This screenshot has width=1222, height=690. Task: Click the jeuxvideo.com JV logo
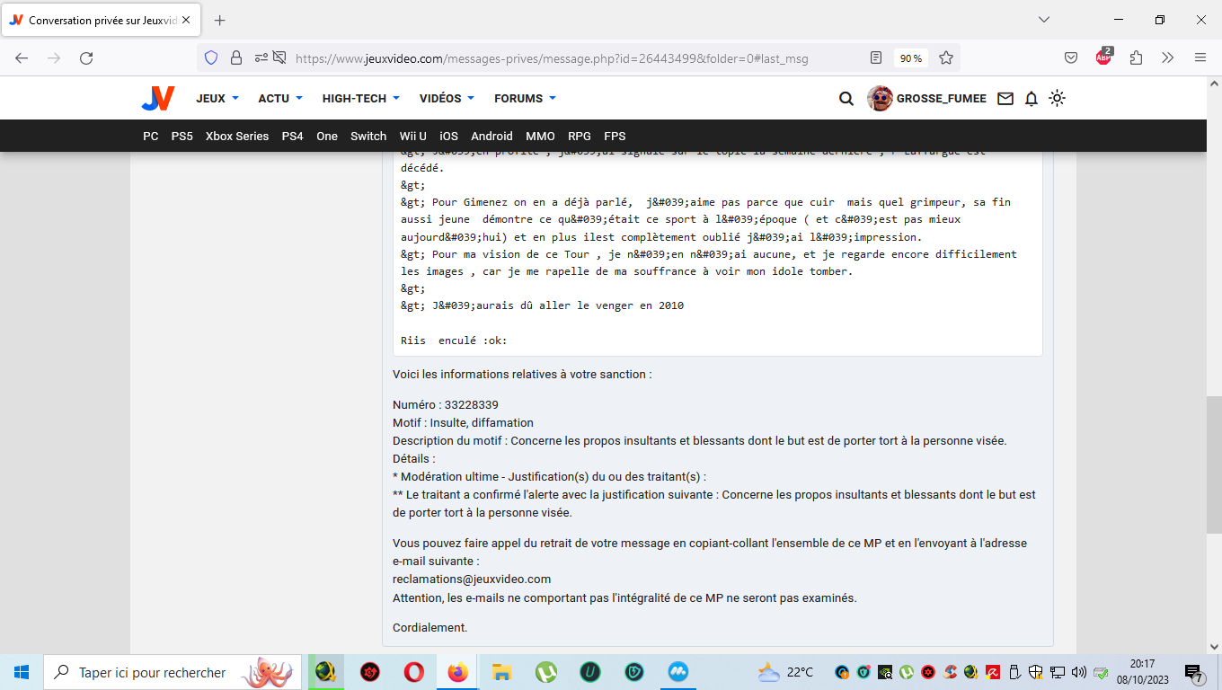(x=158, y=99)
